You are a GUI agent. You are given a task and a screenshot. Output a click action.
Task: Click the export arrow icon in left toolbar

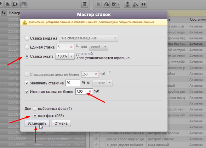(15, 4)
